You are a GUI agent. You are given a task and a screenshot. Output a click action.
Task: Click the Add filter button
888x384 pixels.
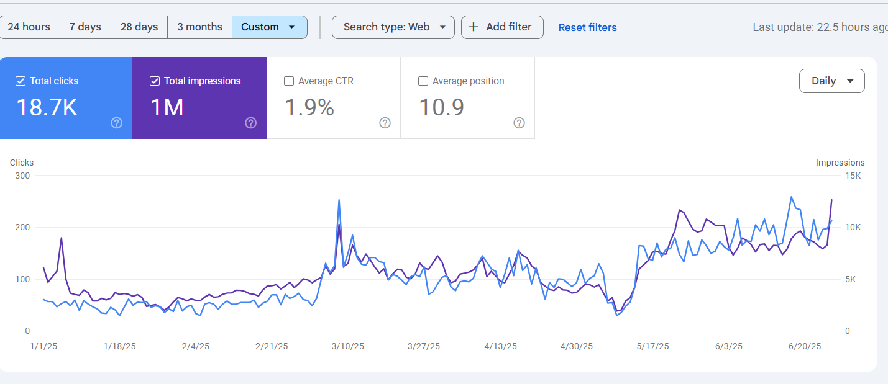coord(501,27)
